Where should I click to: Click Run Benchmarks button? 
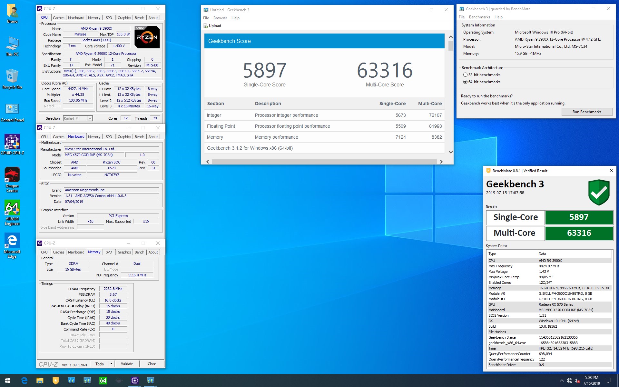[x=587, y=112]
